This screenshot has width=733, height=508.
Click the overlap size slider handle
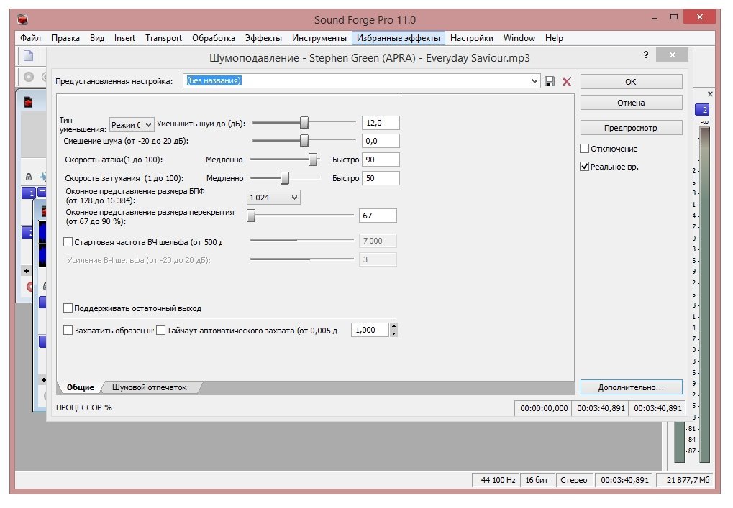pyautogui.click(x=251, y=216)
